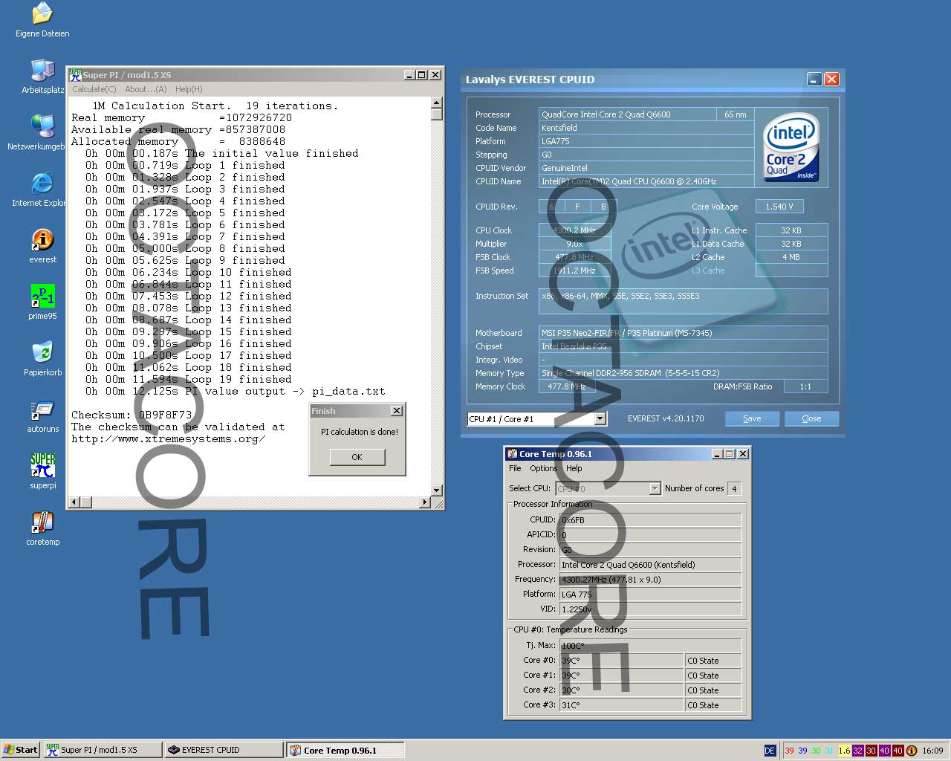Click the blue 39 temperature tray icon

pos(802,751)
